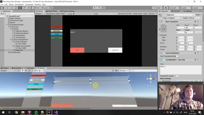The width and height of the screenshot is (204, 115).
Task: Select the Hand tool in the toolbar
Action: pyautogui.click(x=3, y=8)
